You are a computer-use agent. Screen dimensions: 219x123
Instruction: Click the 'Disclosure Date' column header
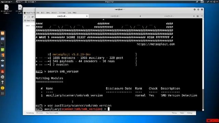(119, 88)
